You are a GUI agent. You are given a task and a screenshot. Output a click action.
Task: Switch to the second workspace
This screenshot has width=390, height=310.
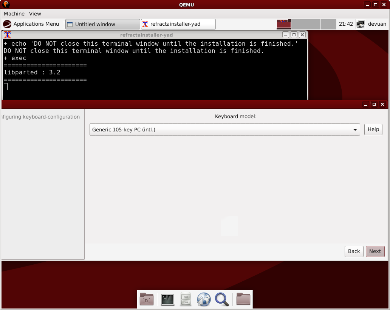click(x=299, y=24)
